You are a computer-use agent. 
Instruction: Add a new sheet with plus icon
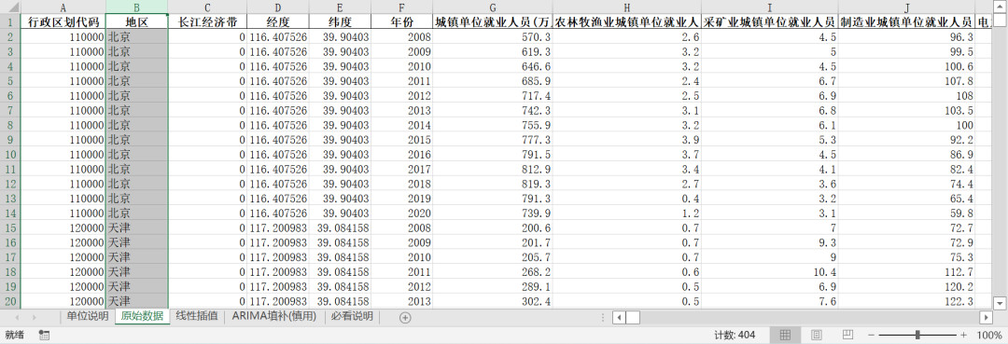pos(405,317)
